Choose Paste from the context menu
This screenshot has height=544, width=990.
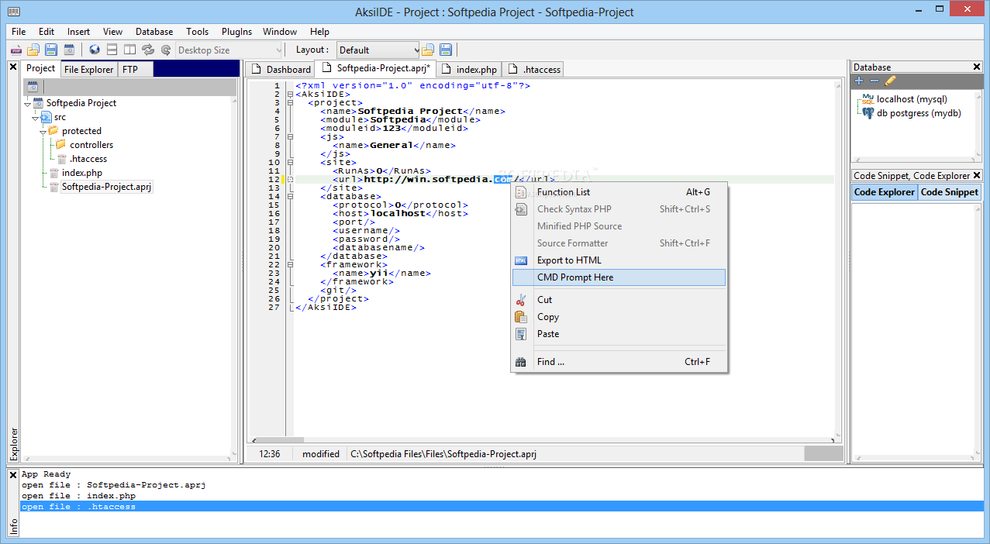point(619,334)
